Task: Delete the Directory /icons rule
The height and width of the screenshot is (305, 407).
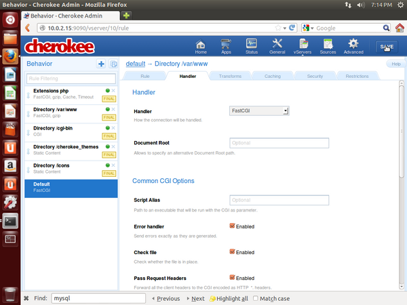Action: (x=113, y=165)
